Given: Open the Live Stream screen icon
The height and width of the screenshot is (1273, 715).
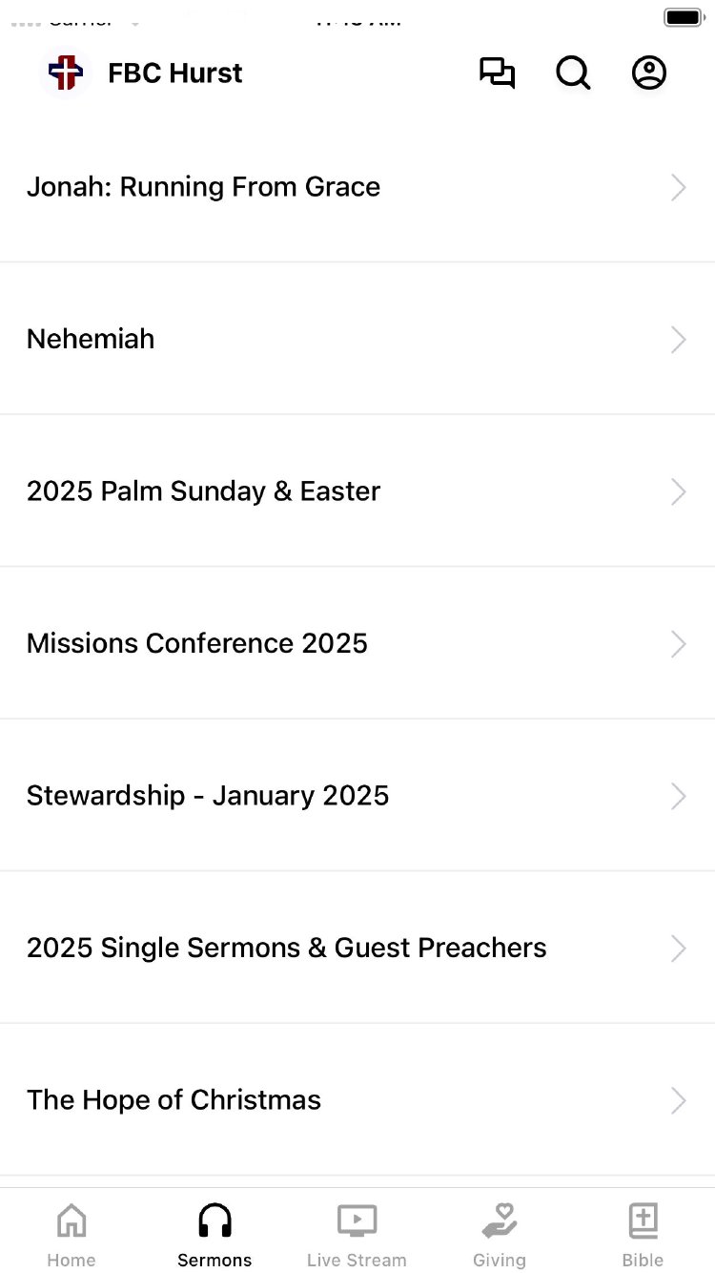Looking at the screenshot, I should click(357, 1221).
